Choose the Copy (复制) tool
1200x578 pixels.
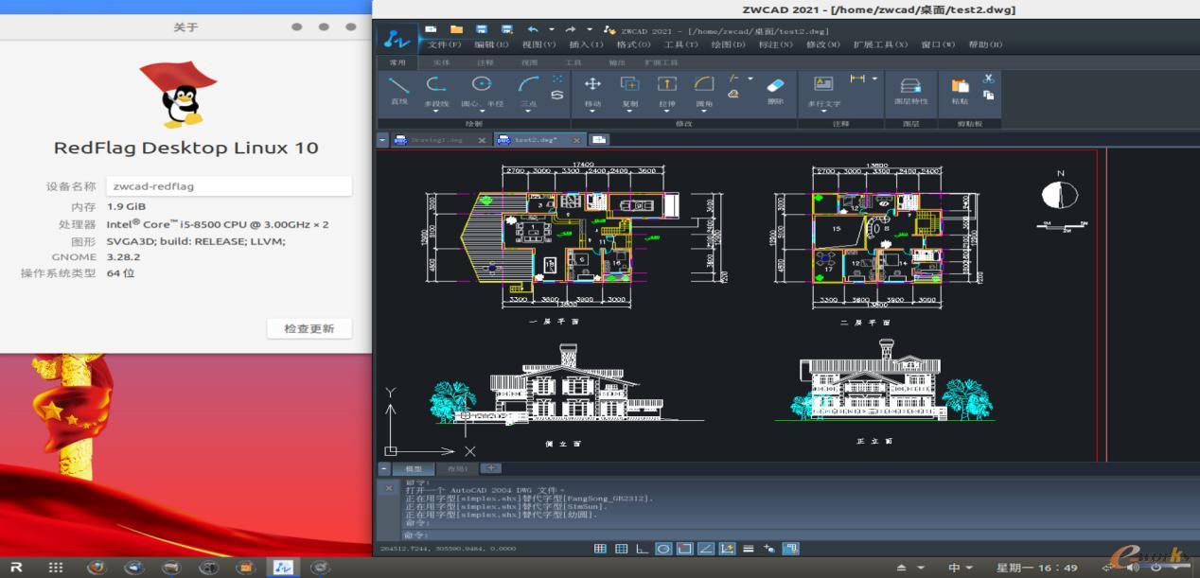coord(629,91)
